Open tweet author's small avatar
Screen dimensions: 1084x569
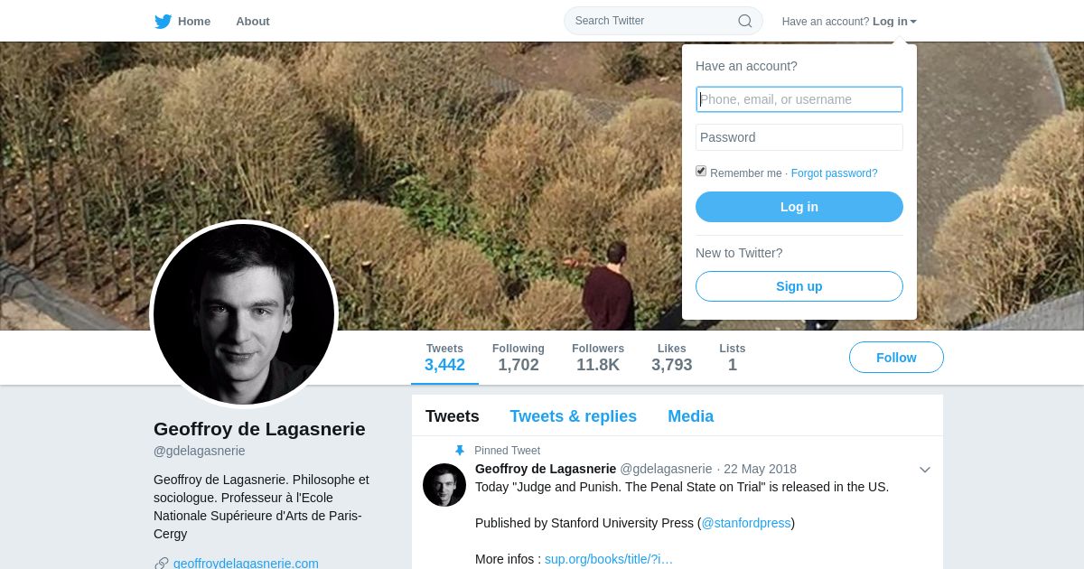click(444, 485)
